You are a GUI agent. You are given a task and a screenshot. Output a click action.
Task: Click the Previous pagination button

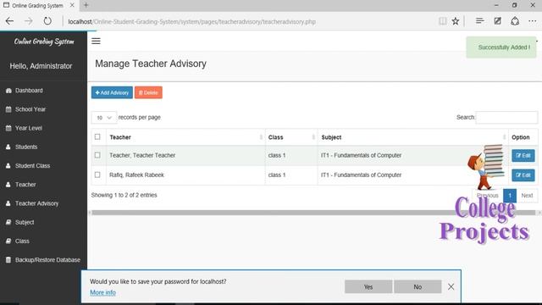[x=488, y=196]
